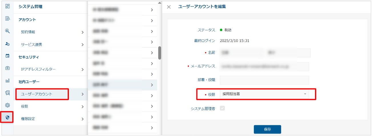Viewport: 373px width, 137px height.
Task: Expand the 権限設定 chevron arrow
Action: 82,119
